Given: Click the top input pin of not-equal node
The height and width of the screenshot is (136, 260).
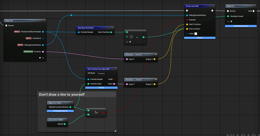Looking at the screenshot, I should 89,110.
